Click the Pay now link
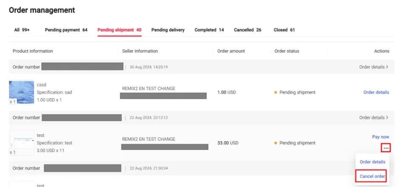Image resolution: width=398 pixels, height=187 pixels. 380,137
